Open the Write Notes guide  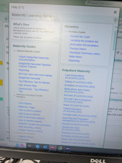click(x=75, y=57)
